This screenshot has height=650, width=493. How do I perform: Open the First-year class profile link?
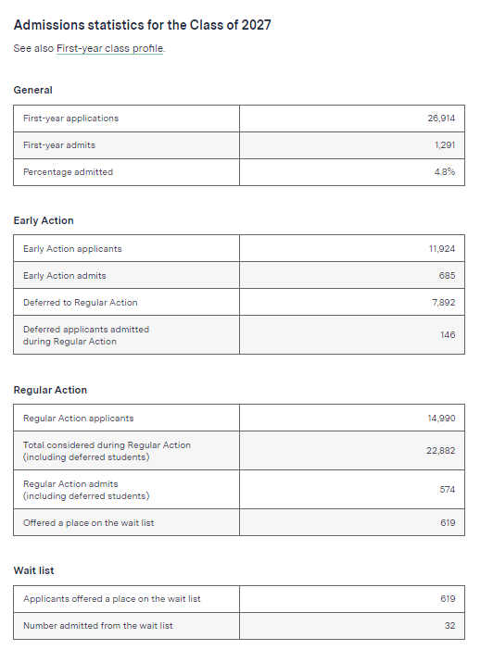pyautogui.click(x=110, y=48)
